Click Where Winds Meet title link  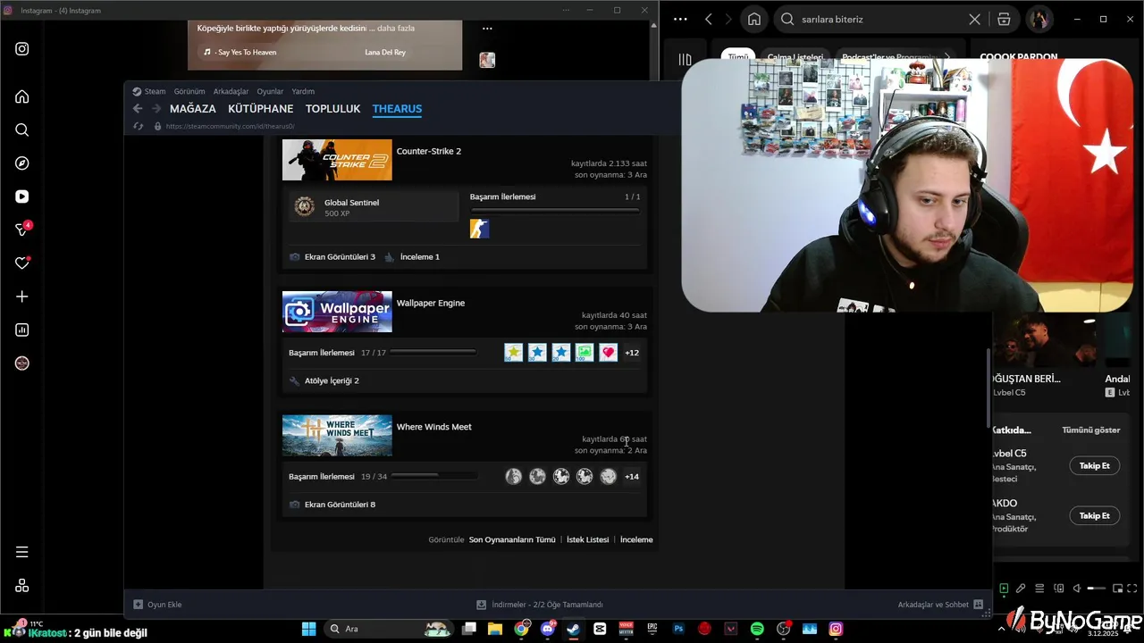click(x=434, y=427)
